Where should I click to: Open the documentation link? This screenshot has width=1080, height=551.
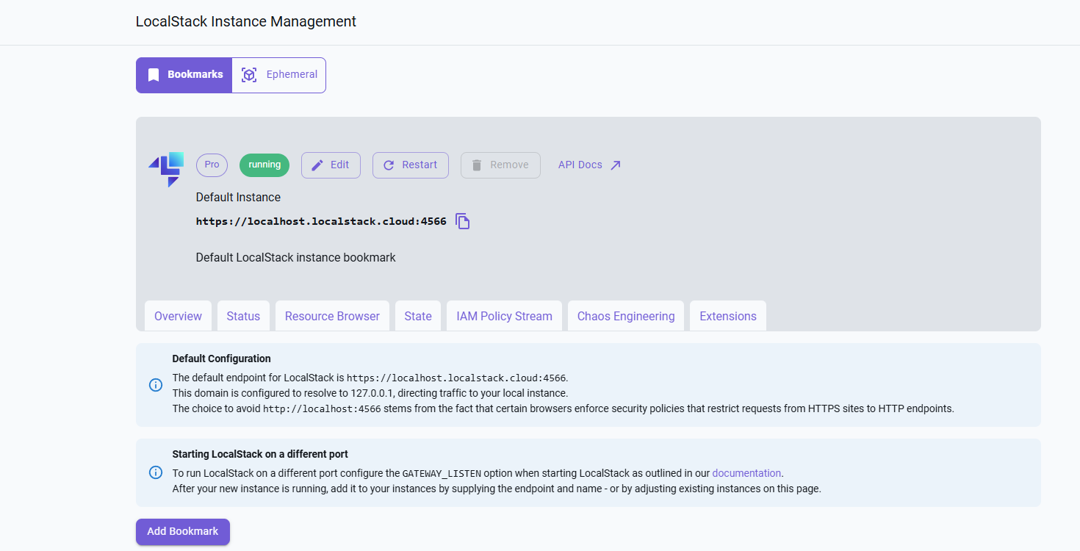(746, 473)
